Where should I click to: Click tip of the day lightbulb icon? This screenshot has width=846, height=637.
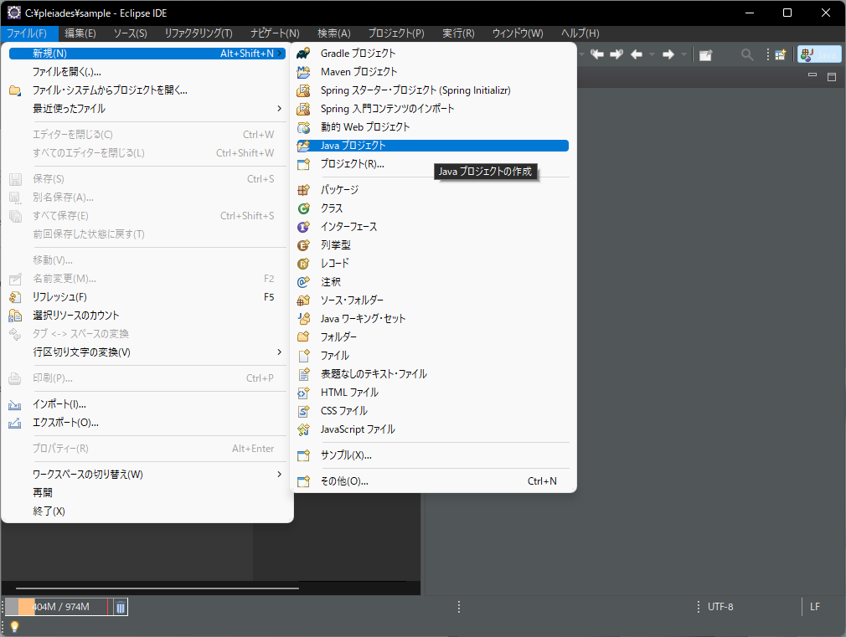[14, 627]
